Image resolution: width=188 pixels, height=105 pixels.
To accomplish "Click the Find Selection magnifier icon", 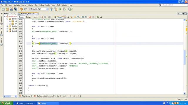I will pos(55,17).
